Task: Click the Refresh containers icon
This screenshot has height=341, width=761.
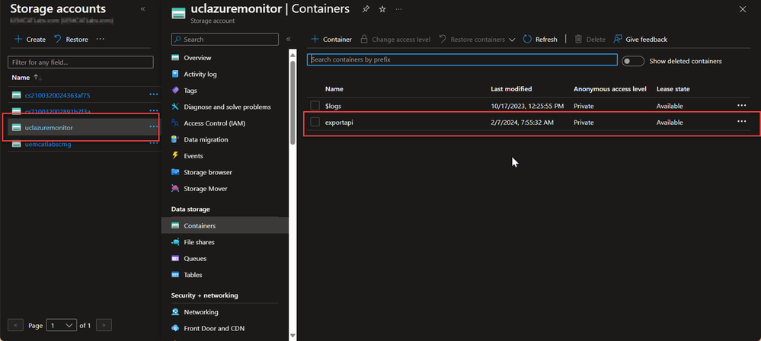Action: (527, 39)
